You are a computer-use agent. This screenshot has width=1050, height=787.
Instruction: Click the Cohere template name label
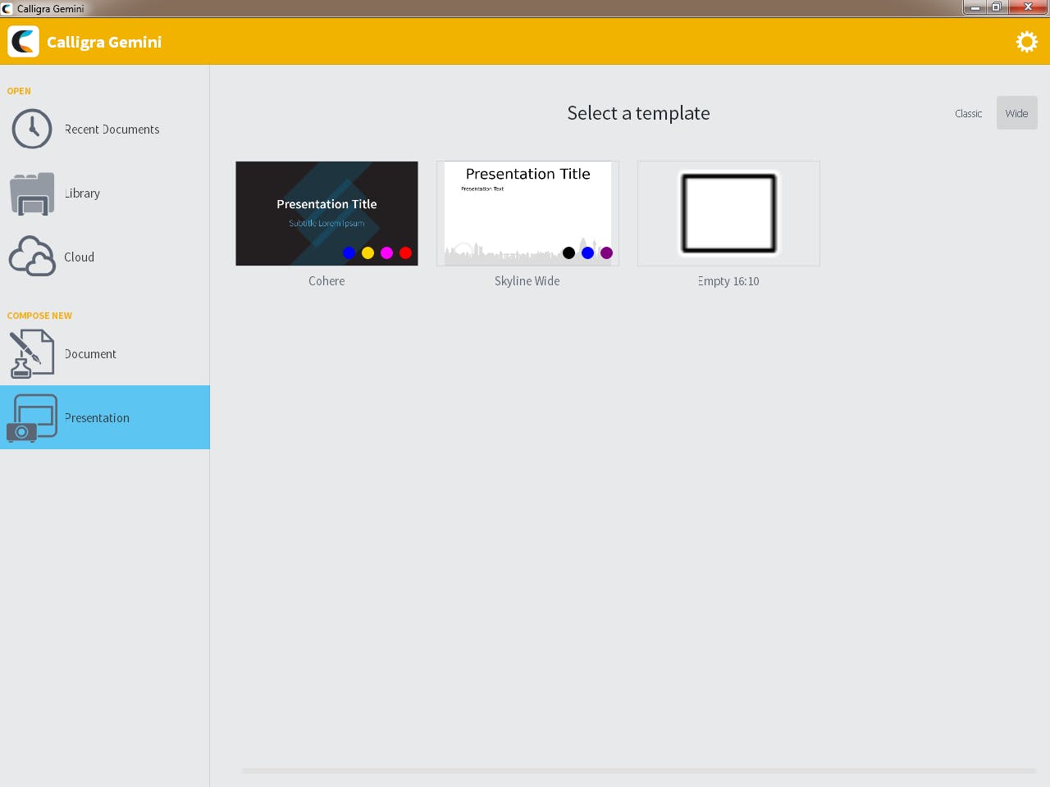(326, 280)
